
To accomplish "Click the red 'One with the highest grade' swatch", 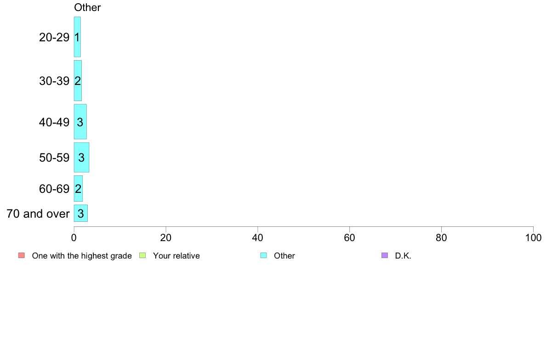I will click(22, 255).
